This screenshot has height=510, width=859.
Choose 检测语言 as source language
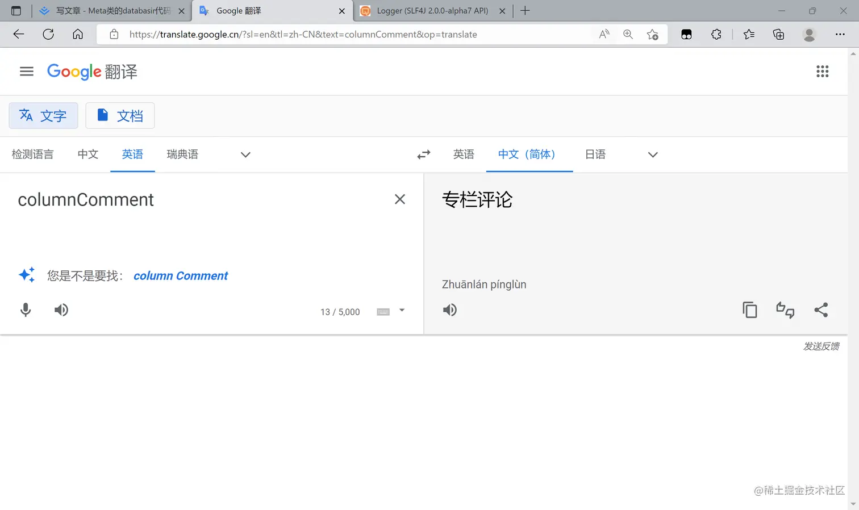pyautogui.click(x=33, y=154)
